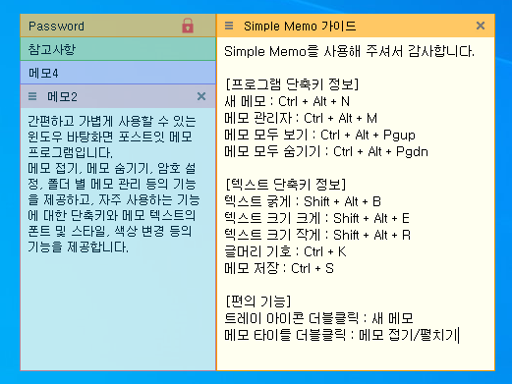Click heading [텍스트 단축키 정보]

(286, 185)
